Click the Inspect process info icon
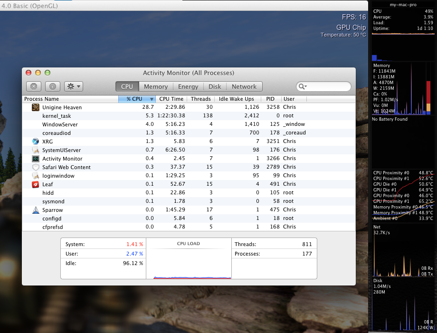Viewport: 437px width, 333px height. coord(52,86)
